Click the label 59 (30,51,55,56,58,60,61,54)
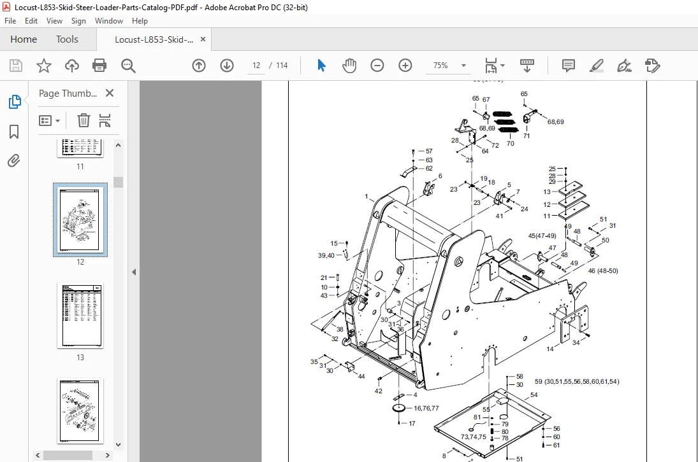This screenshot has width=698, height=462. (x=577, y=381)
